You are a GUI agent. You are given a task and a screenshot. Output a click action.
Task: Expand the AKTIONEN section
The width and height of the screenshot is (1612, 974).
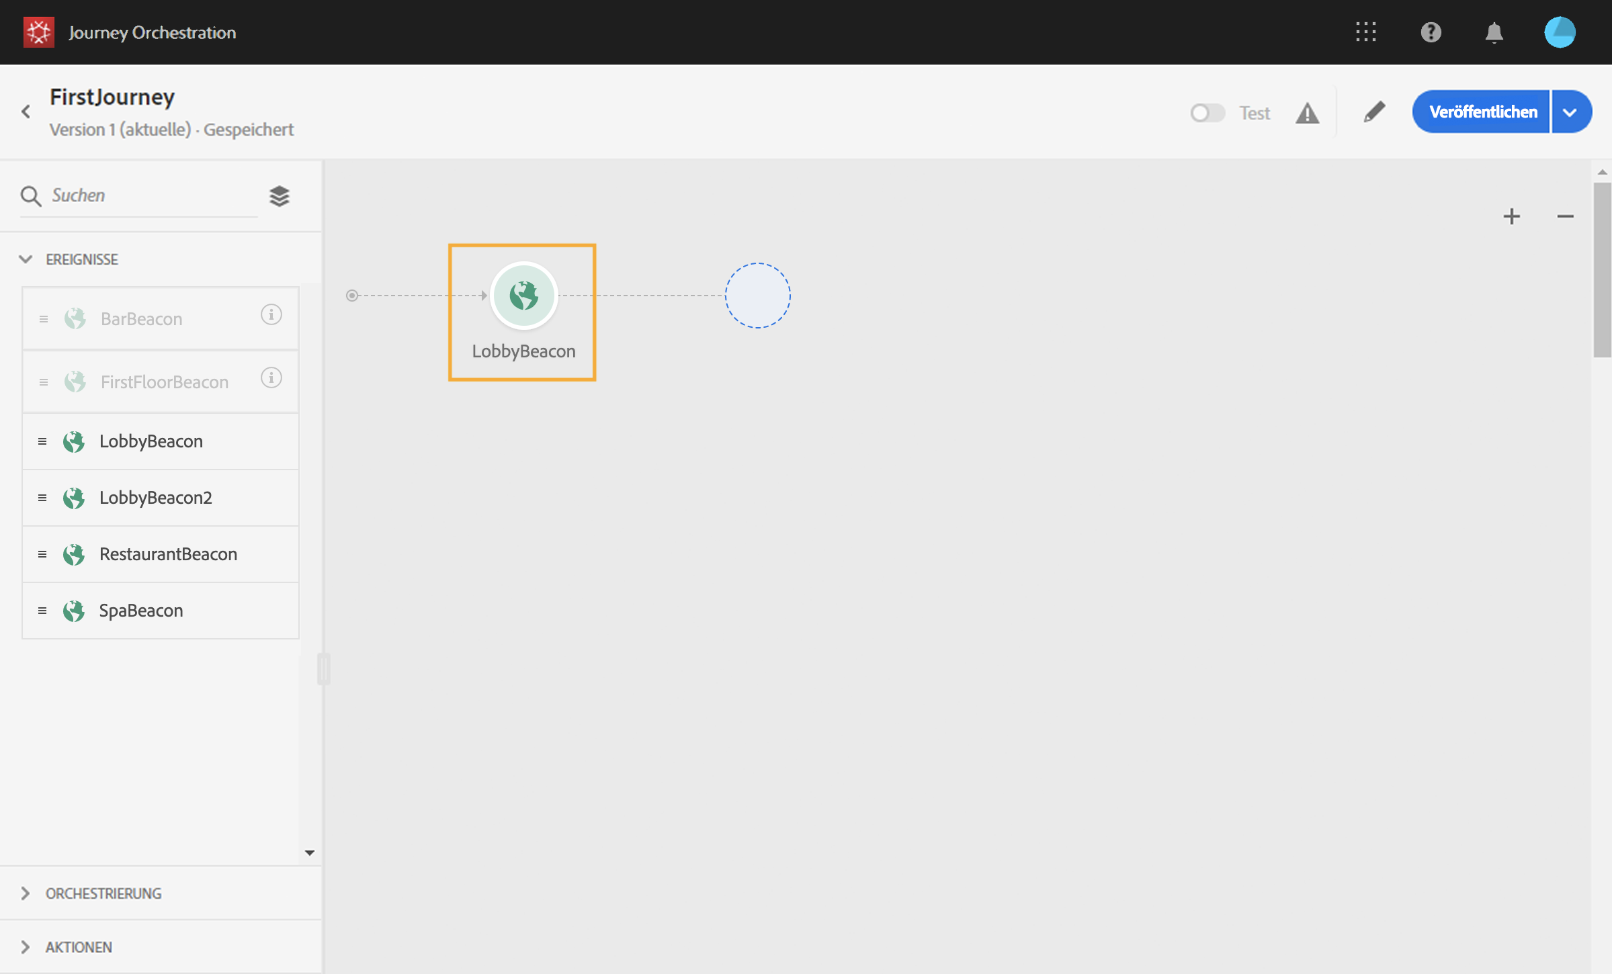tap(26, 946)
